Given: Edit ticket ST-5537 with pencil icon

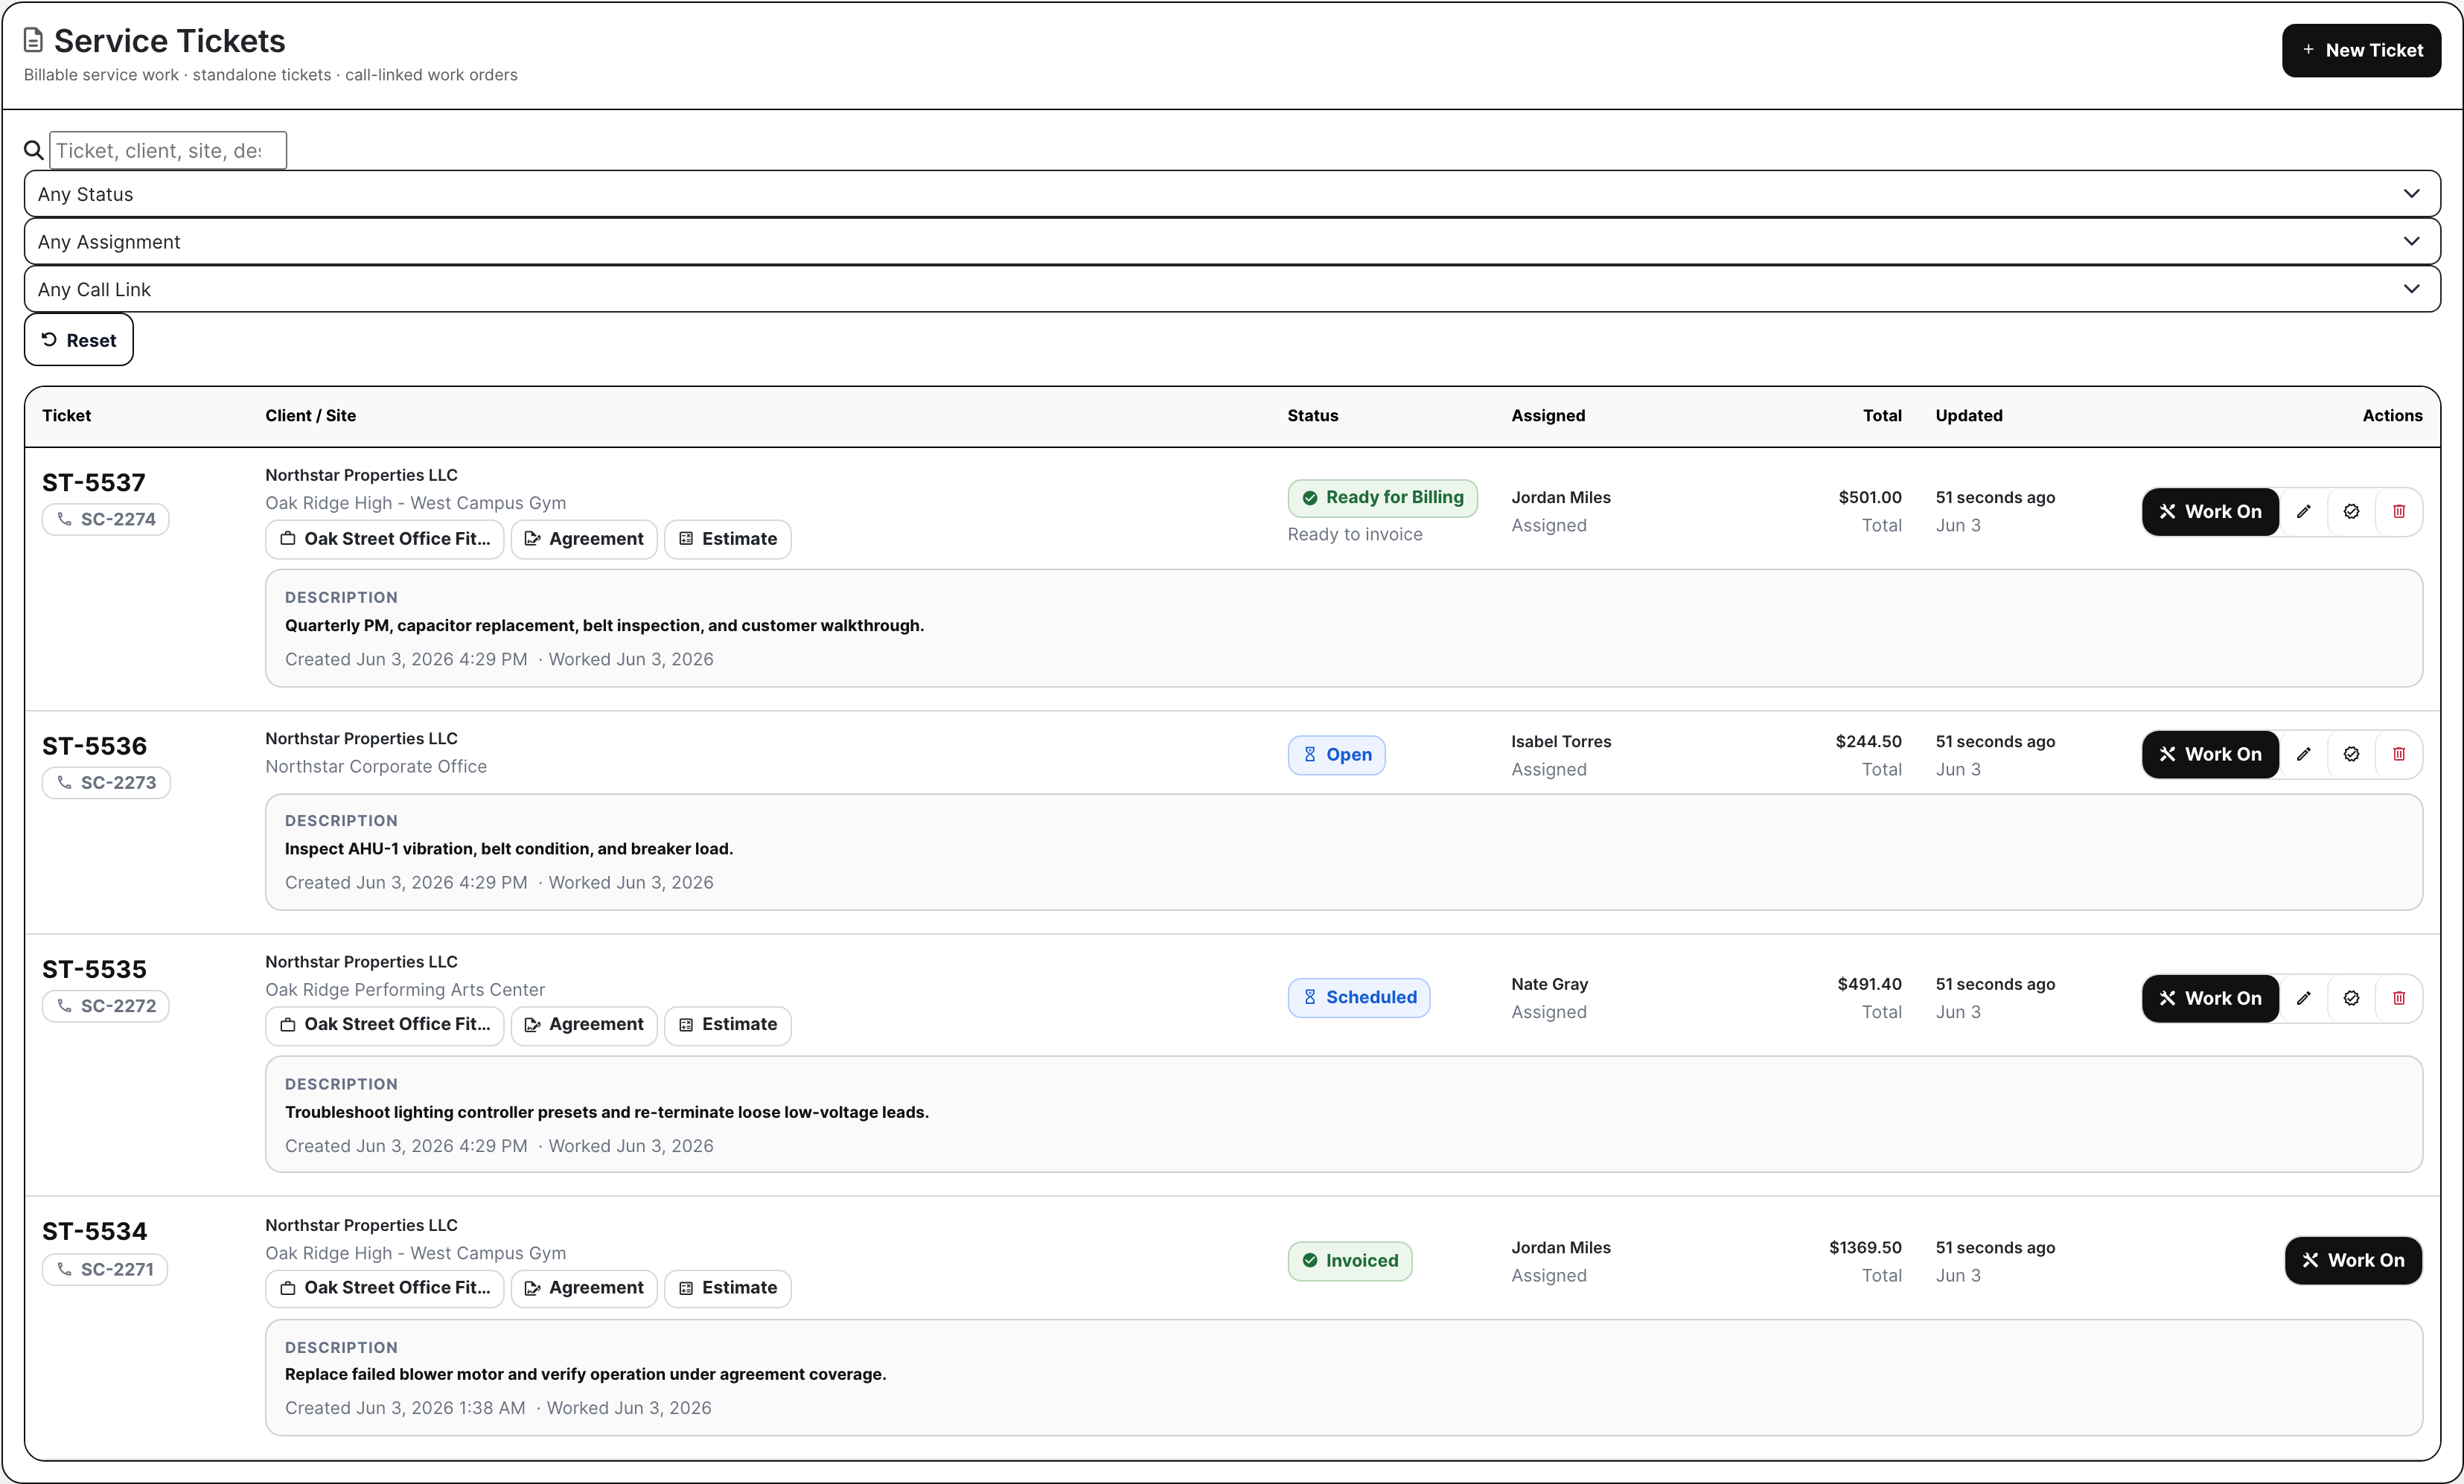Looking at the screenshot, I should (2304, 511).
